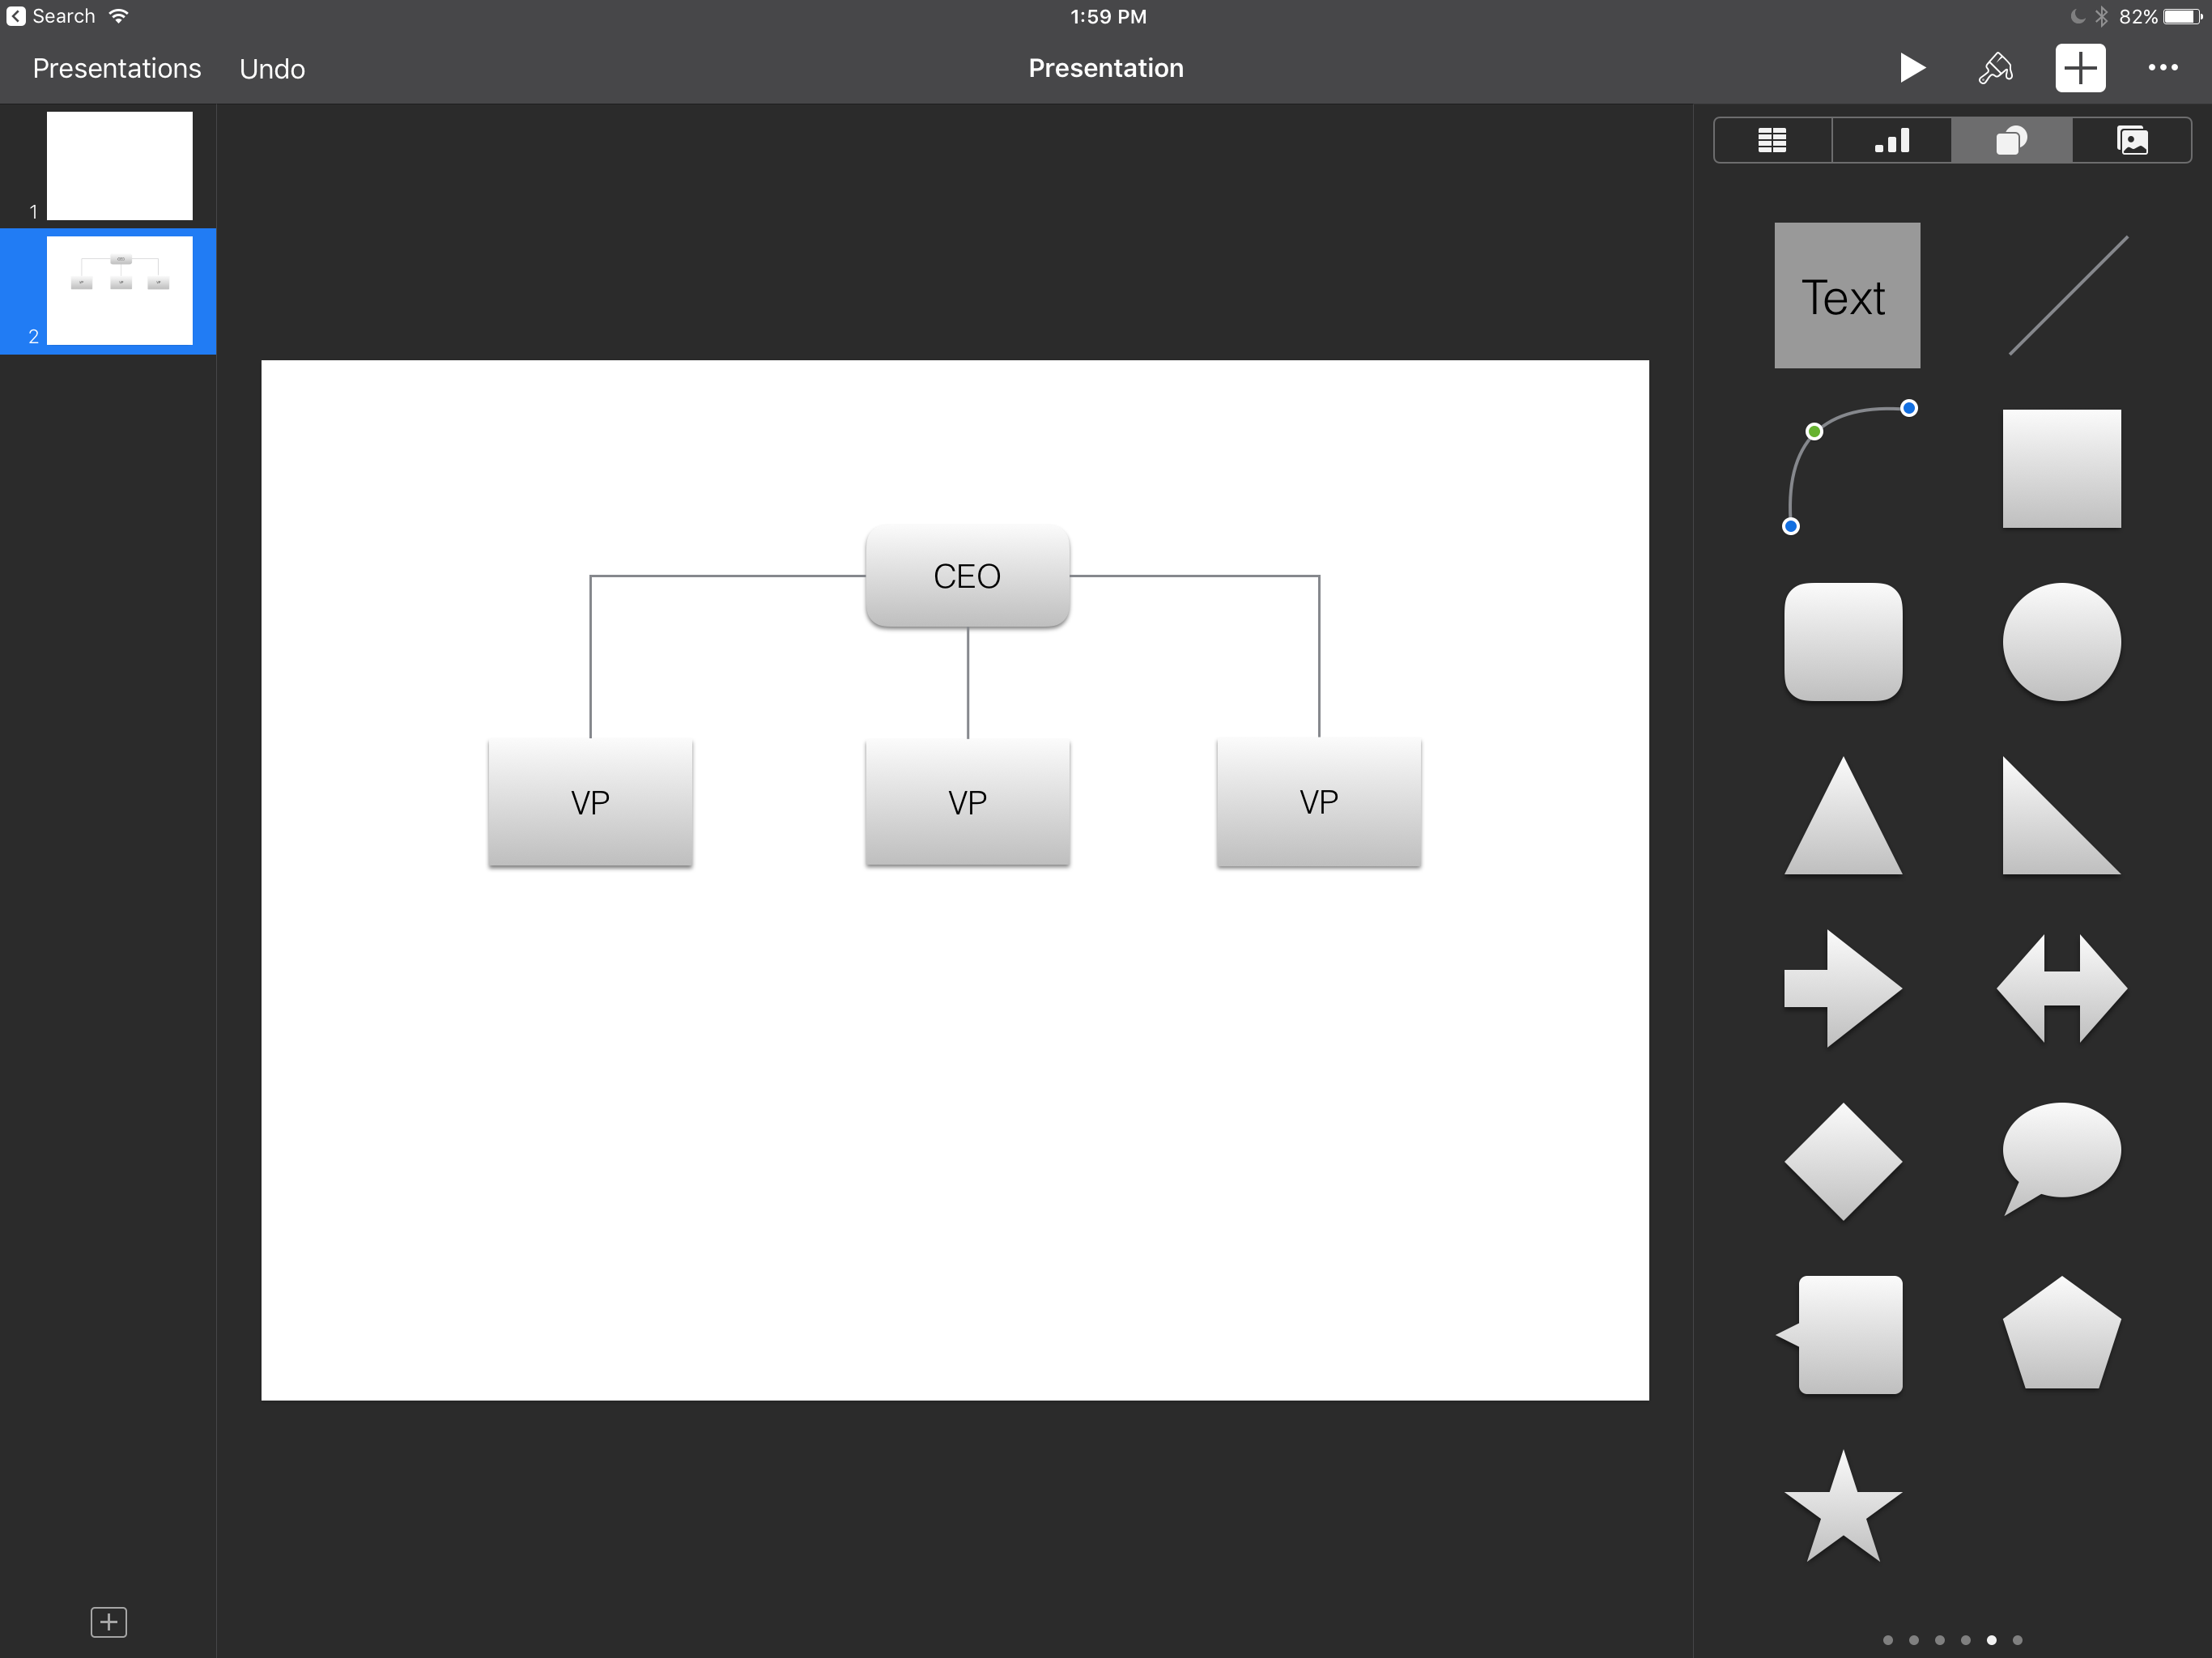
Task: Insert a double-headed arrow shape
Action: [x=2061, y=988]
